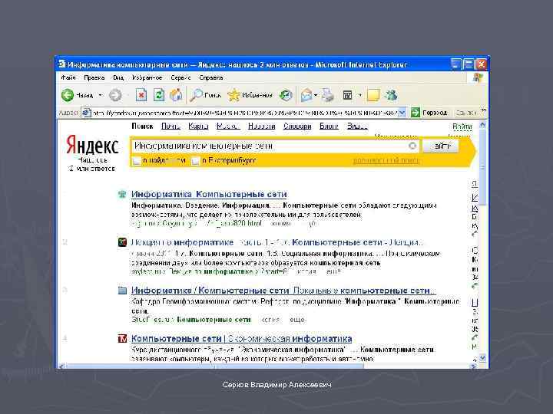553x414 pixels.
Task: Open the Новости link
Action: tap(261, 126)
